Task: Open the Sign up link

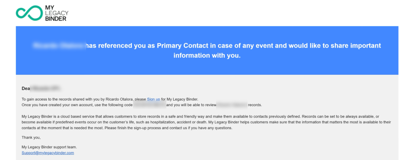Action: point(153,99)
